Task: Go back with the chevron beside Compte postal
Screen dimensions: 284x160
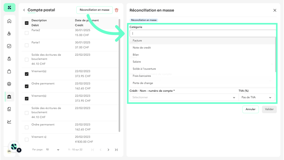Action: (24, 10)
